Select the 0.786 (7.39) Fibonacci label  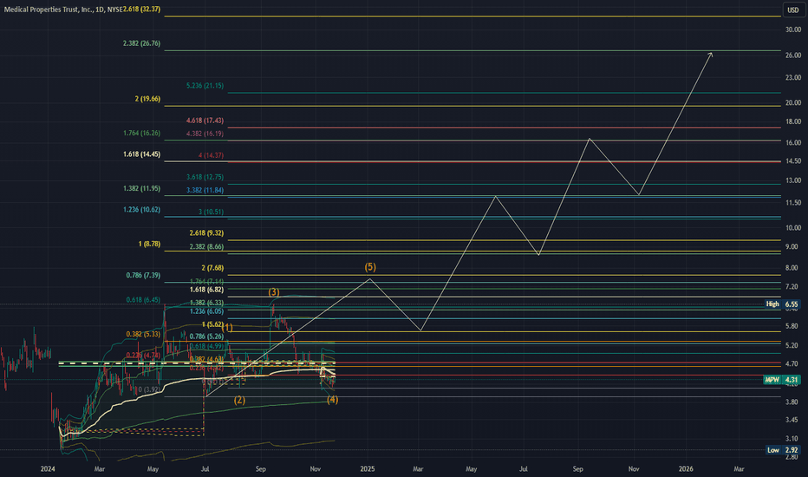click(x=143, y=276)
